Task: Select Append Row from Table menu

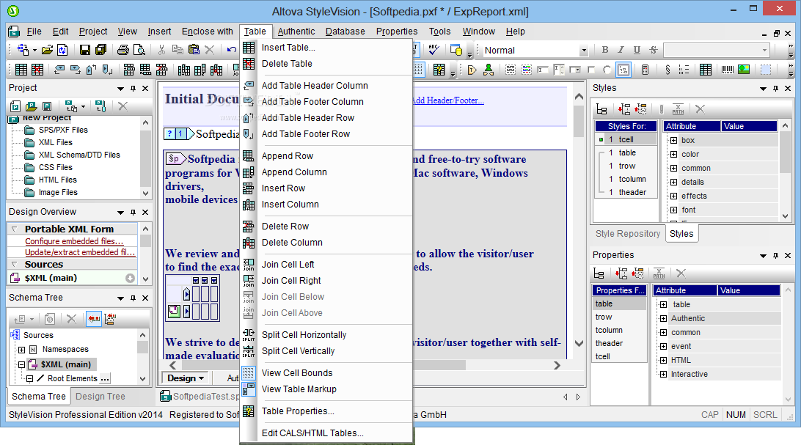Action: [288, 156]
